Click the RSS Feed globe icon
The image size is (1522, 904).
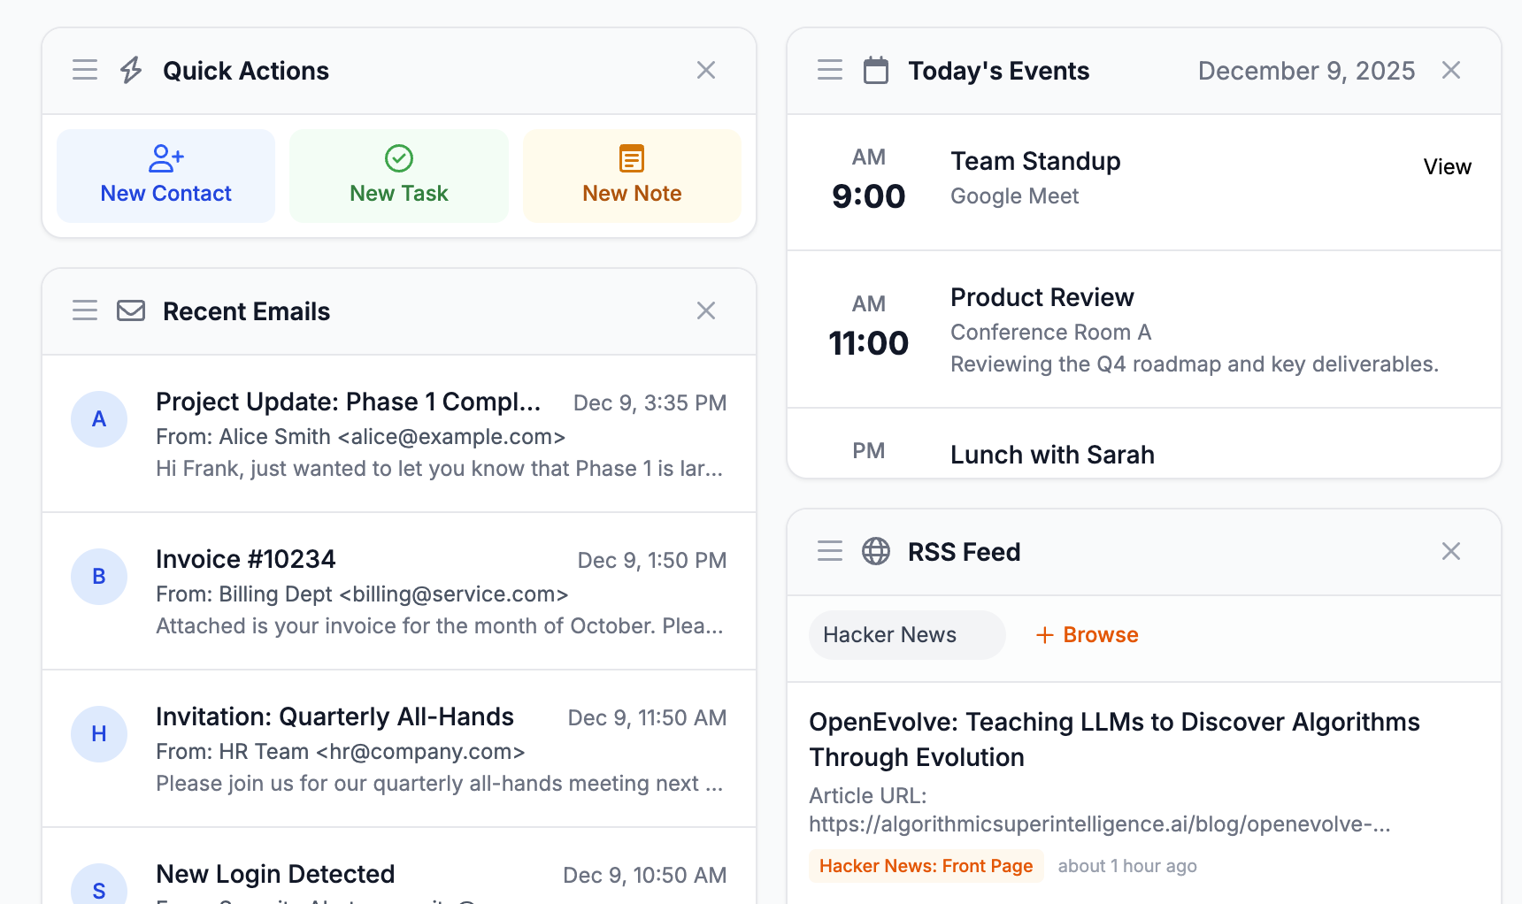pos(876,551)
